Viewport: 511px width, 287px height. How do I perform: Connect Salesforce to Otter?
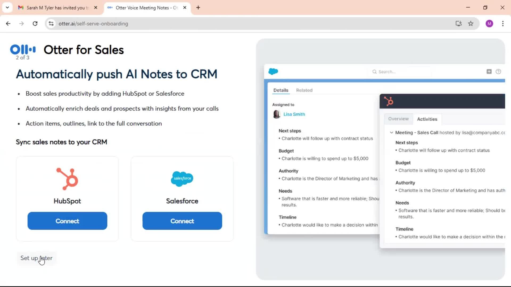point(182,221)
